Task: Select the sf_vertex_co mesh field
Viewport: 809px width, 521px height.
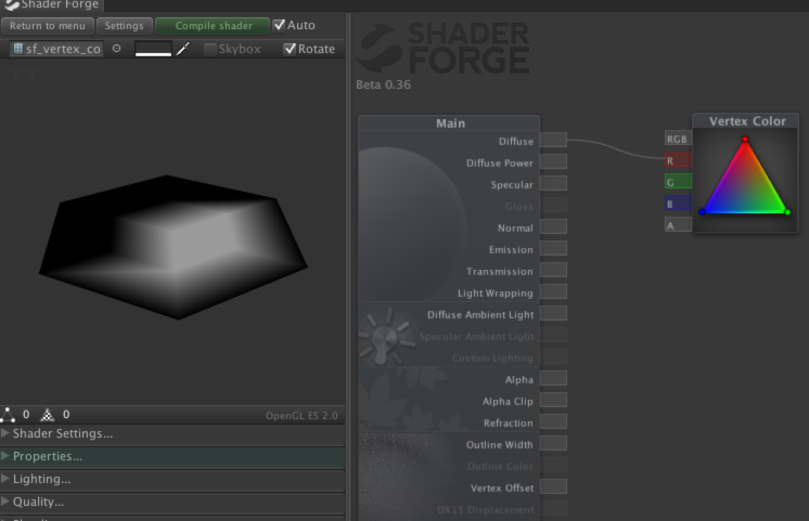Action: 56,49
